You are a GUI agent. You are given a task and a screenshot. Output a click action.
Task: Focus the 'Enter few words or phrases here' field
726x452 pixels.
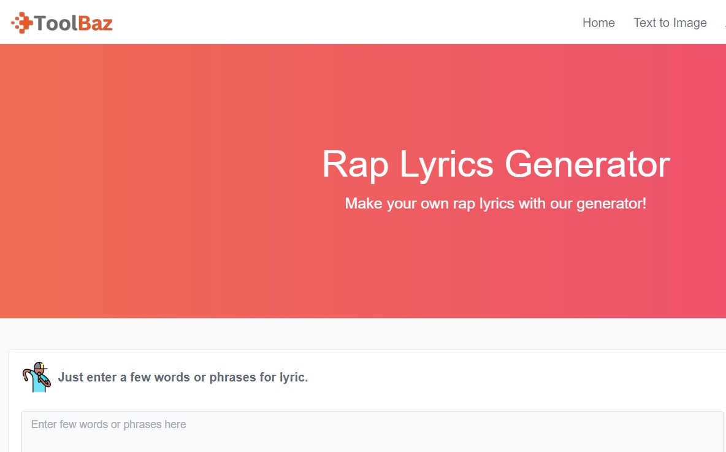click(372, 431)
